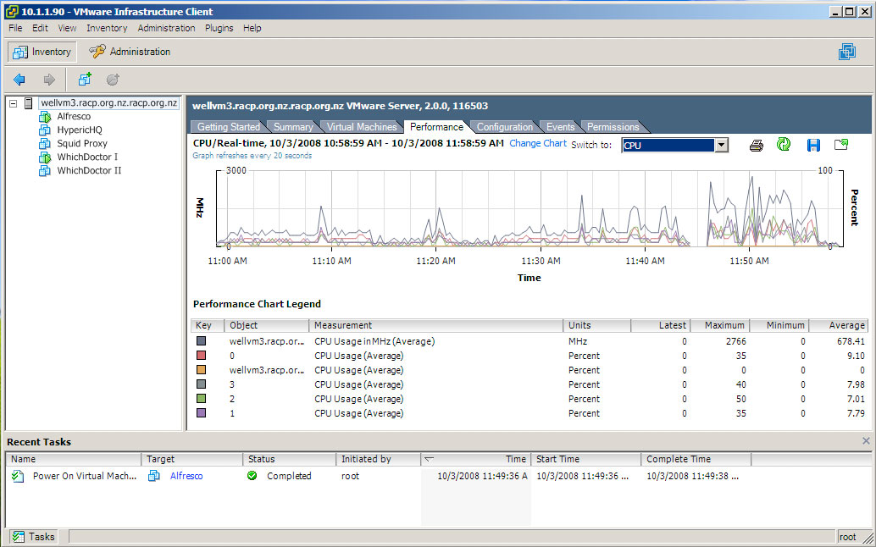876x547 pixels.
Task: Select the Performance tab
Action: click(437, 127)
